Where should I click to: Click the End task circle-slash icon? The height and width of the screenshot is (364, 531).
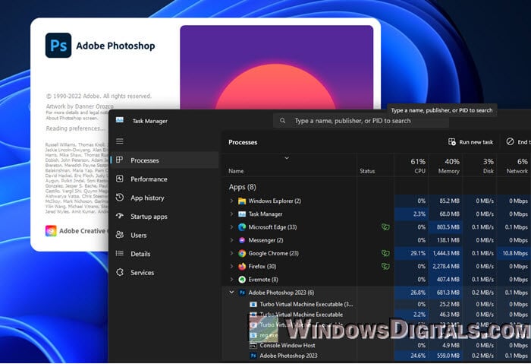click(x=510, y=141)
